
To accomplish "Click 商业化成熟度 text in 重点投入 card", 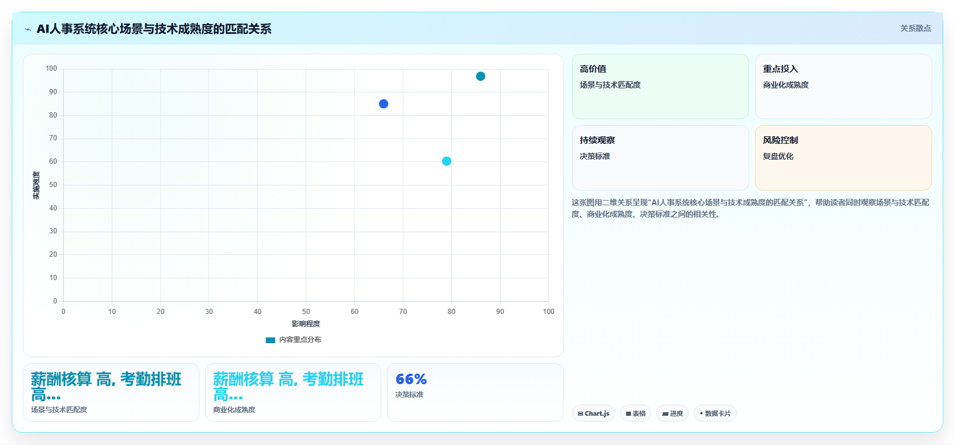I will point(785,85).
